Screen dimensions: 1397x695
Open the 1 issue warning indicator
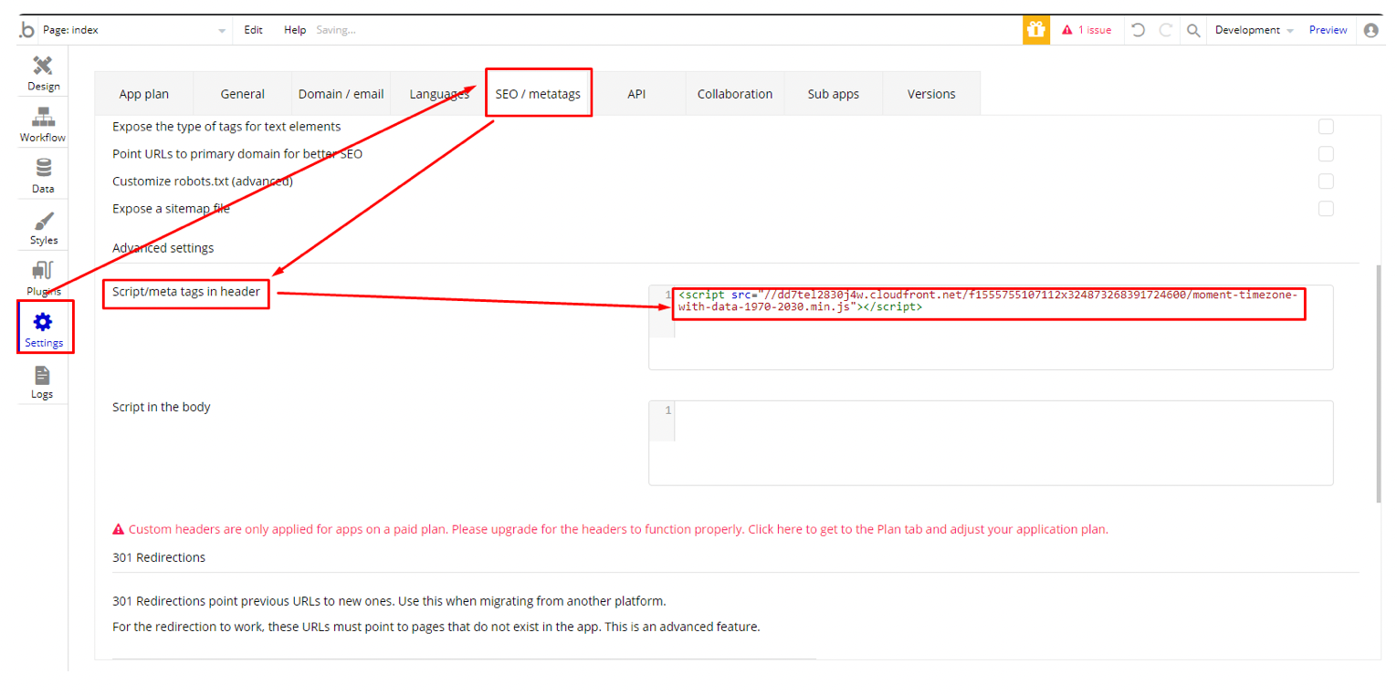(1087, 30)
